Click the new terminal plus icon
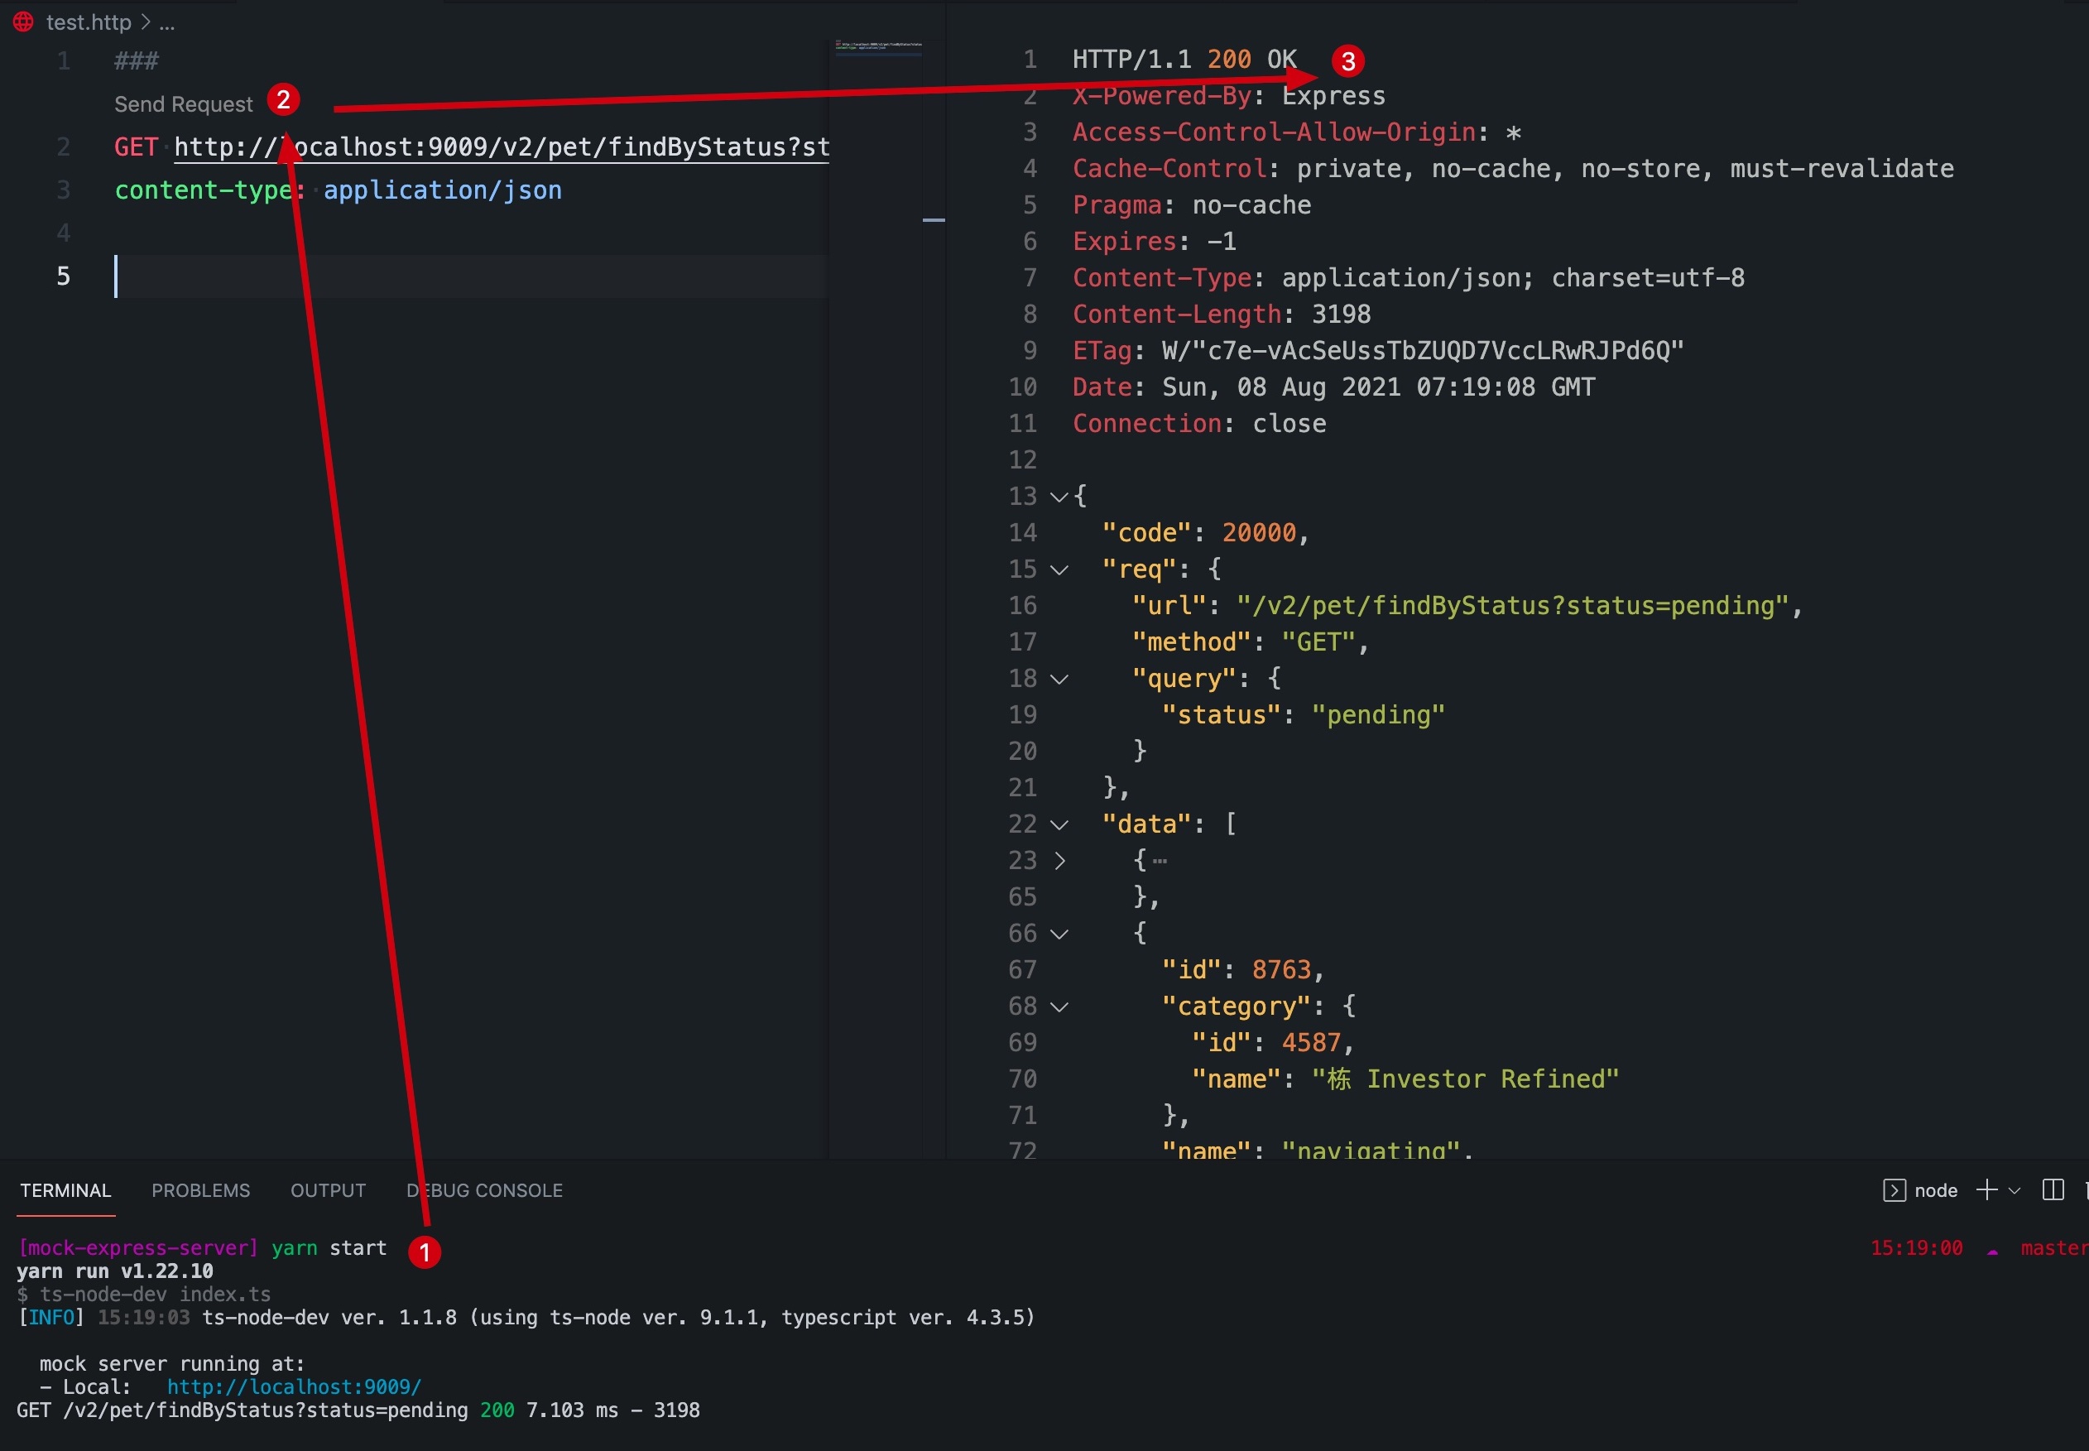2089x1451 pixels. [x=1986, y=1190]
